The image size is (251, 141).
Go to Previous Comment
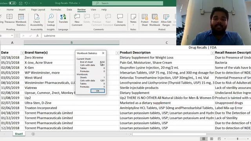[x=97, y=20]
